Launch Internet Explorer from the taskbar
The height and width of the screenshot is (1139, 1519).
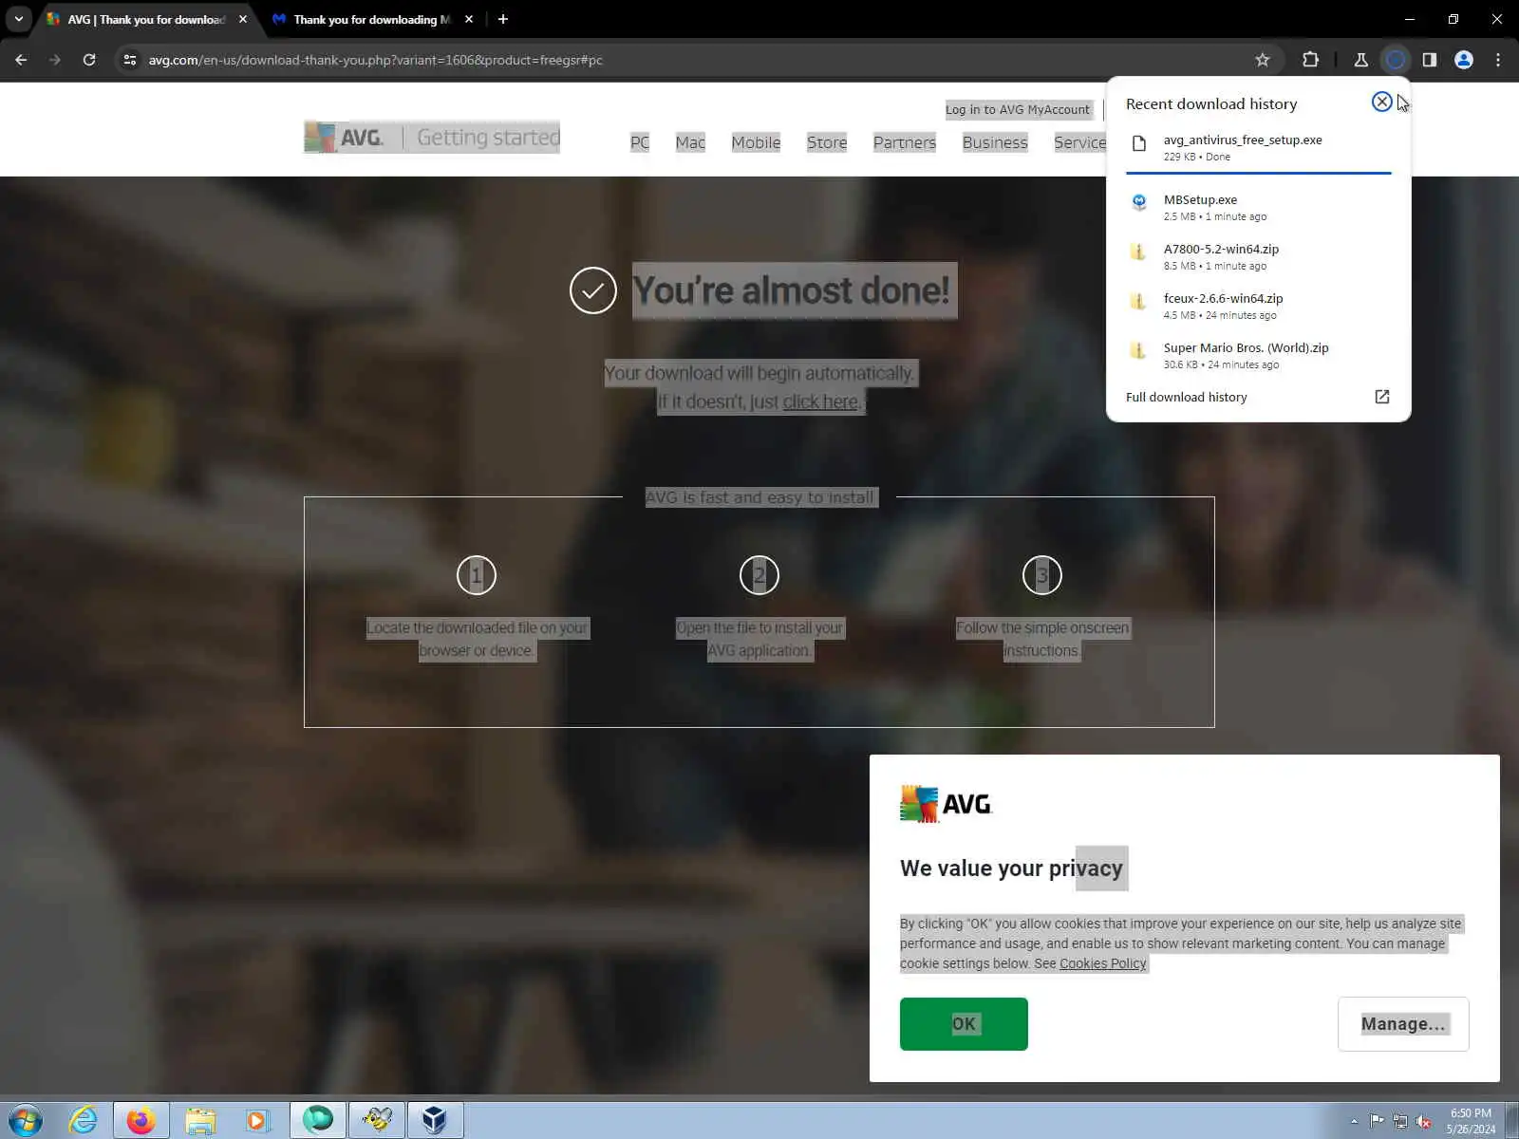click(84, 1120)
